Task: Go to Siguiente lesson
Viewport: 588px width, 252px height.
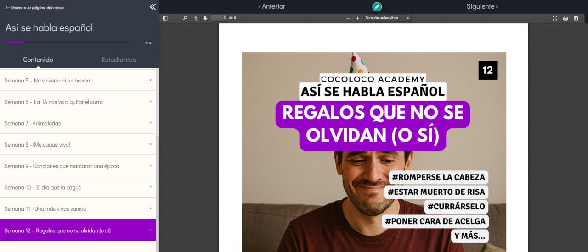Action: [x=482, y=6]
